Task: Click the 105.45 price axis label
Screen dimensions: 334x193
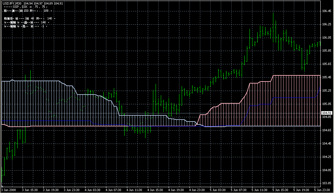Action: (326, 77)
